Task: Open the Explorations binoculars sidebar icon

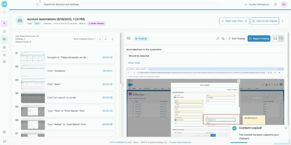Action: [x=4, y=39]
